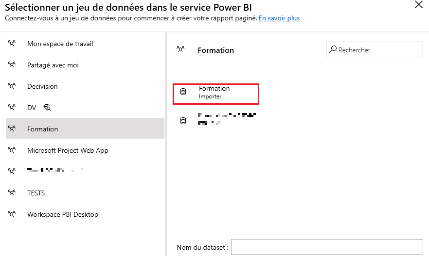Open the En savoir plus link
This screenshot has width=429, height=256.
point(279,18)
